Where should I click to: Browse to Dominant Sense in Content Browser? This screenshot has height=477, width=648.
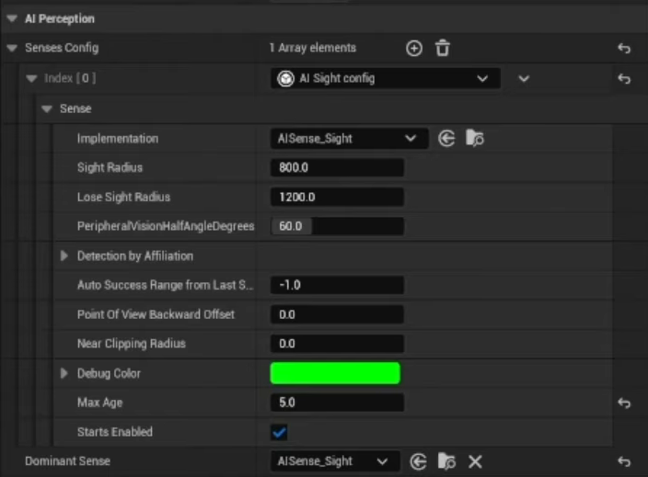point(446,461)
